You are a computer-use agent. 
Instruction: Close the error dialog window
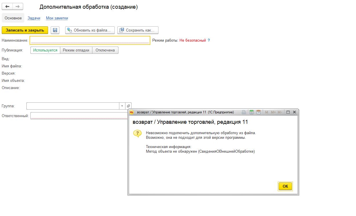pyautogui.click(x=294, y=112)
